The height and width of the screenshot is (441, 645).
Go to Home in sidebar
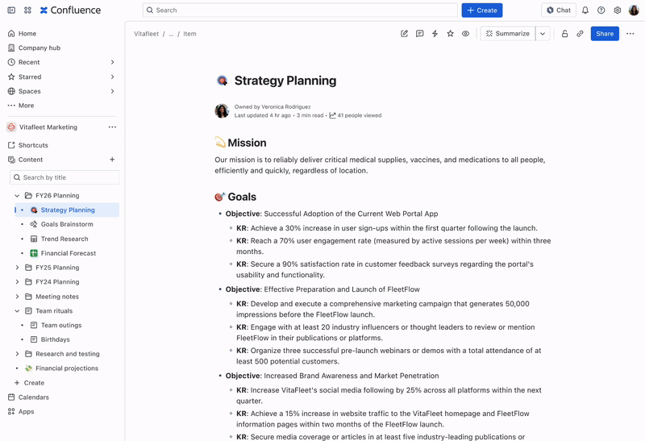pos(27,34)
